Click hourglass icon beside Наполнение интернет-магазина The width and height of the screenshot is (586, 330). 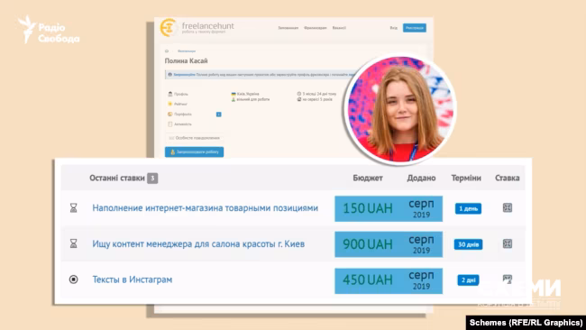[74, 207]
